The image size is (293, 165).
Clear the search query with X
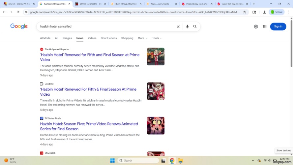coord(178,26)
